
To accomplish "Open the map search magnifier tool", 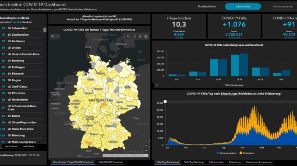I will 129,37.
